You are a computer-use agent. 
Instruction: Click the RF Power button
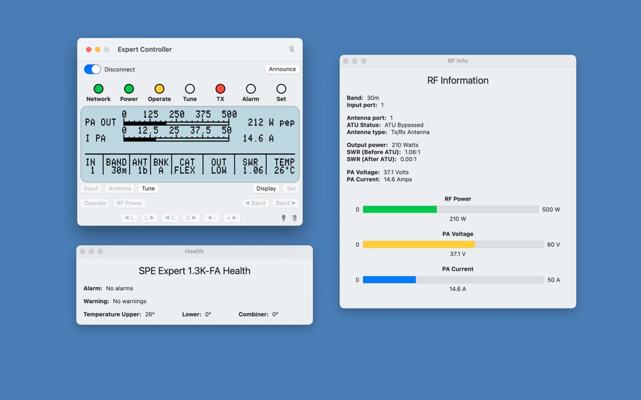click(x=129, y=203)
